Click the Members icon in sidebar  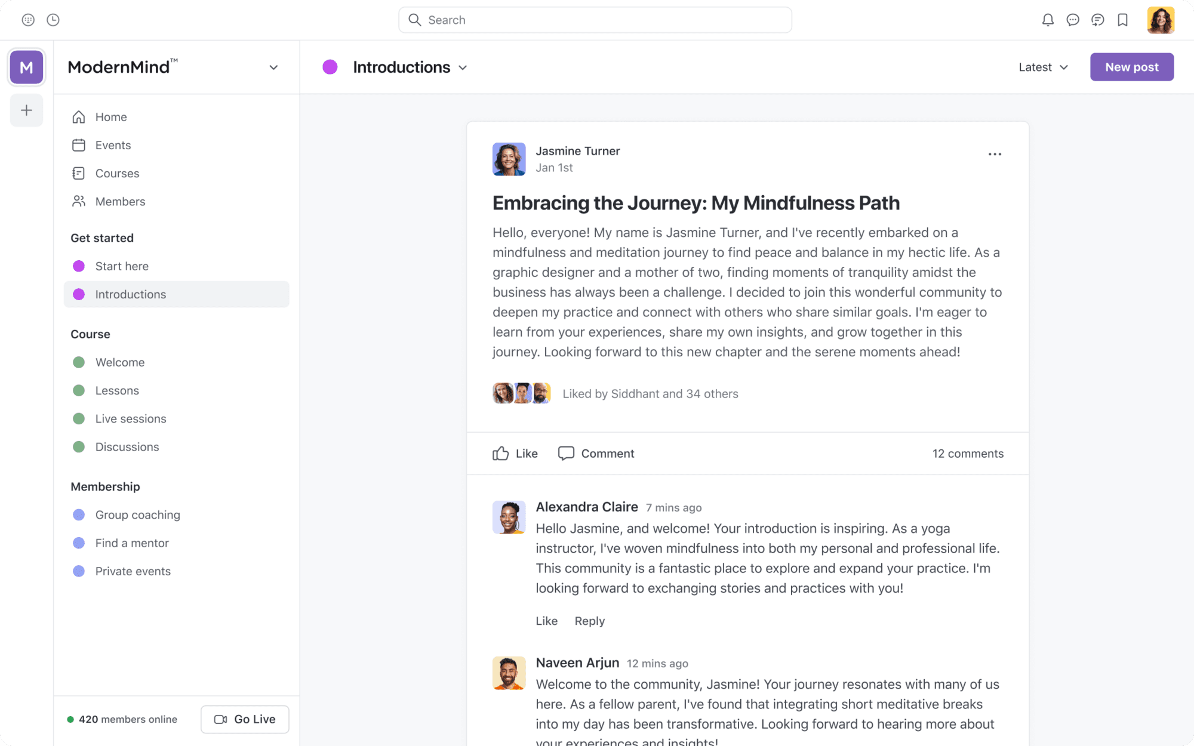(x=78, y=201)
